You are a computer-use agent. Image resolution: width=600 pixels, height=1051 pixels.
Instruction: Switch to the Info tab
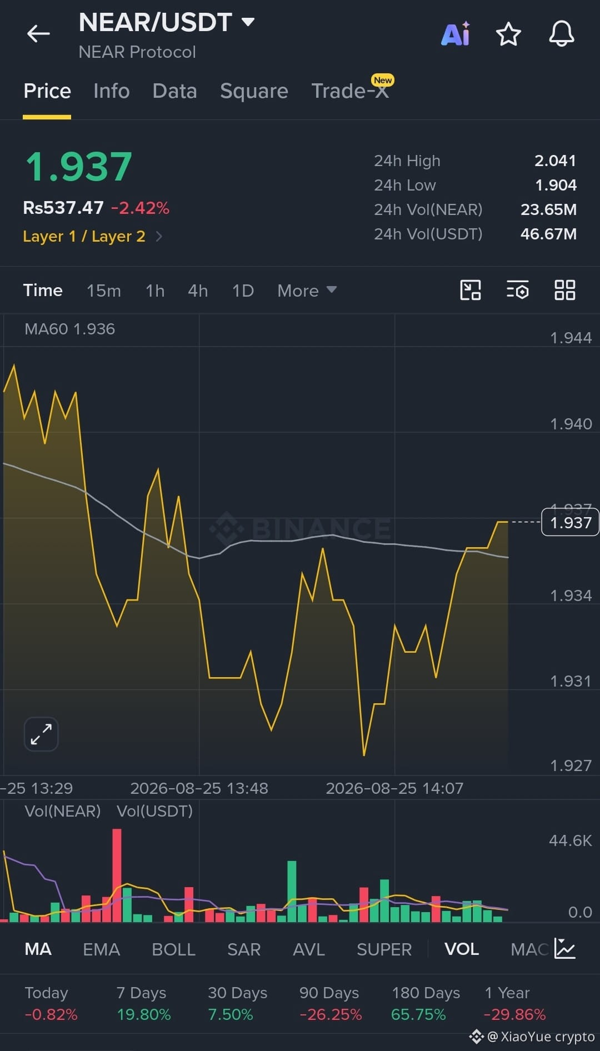click(112, 91)
